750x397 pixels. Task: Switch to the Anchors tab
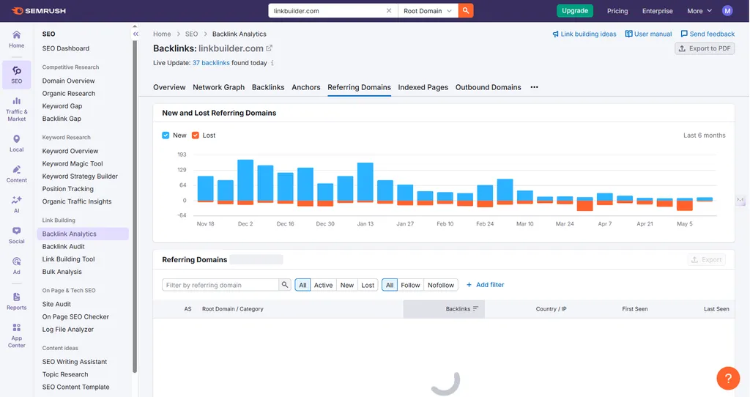coord(306,87)
